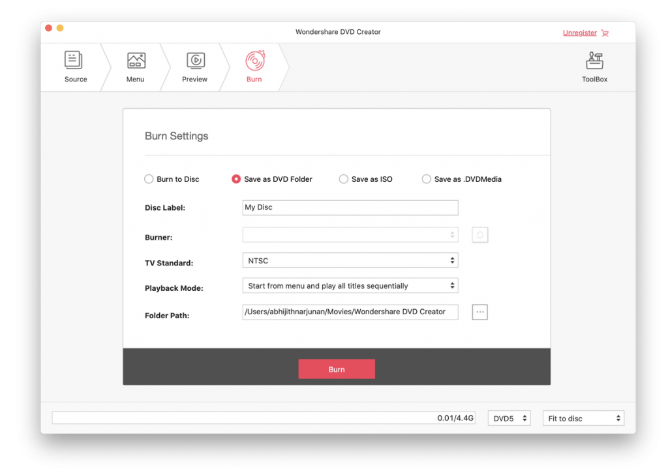Click the Wondershare DVD Creator title
Screen dimensions: 668x476
click(x=338, y=32)
